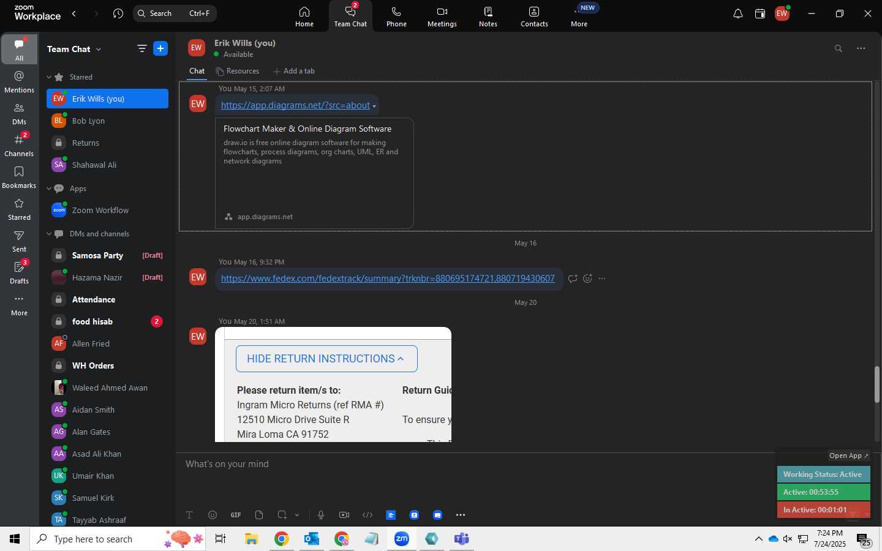This screenshot has height=551, width=882.
Task: Expand the diagrams link dropdown arrow
Action: [374, 107]
